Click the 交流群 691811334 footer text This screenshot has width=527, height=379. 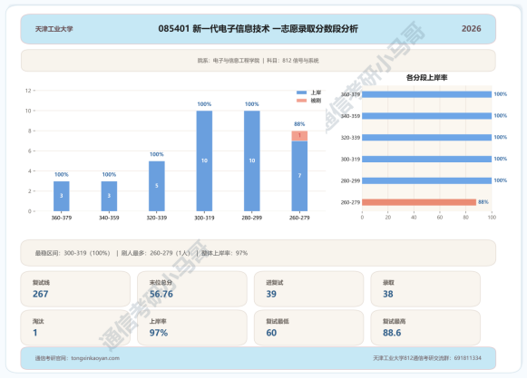point(427,358)
